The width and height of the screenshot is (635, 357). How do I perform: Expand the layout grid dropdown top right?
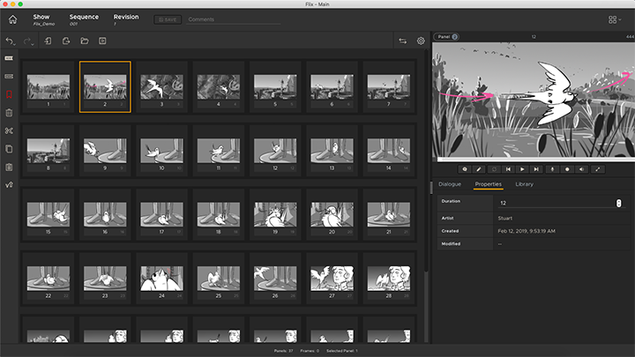615,19
